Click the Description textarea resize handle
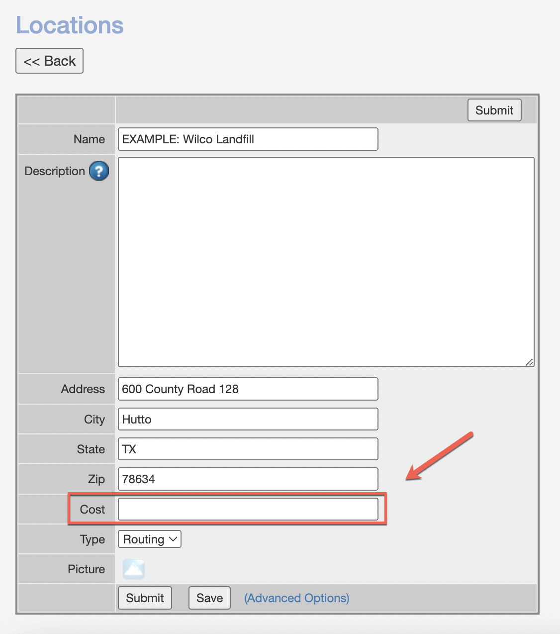Image resolution: width=560 pixels, height=634 pixels. 530,362
